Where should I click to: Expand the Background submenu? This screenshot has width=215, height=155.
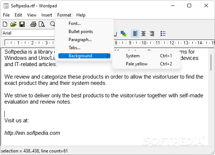[84, 56]
